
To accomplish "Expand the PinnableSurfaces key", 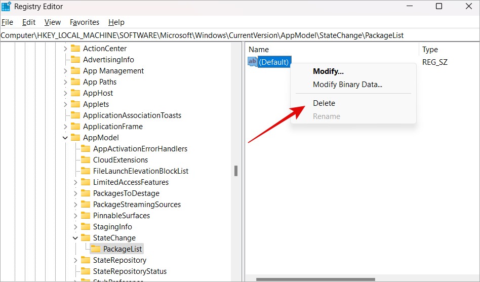I will pyautogui.click(x=75, y=216).
